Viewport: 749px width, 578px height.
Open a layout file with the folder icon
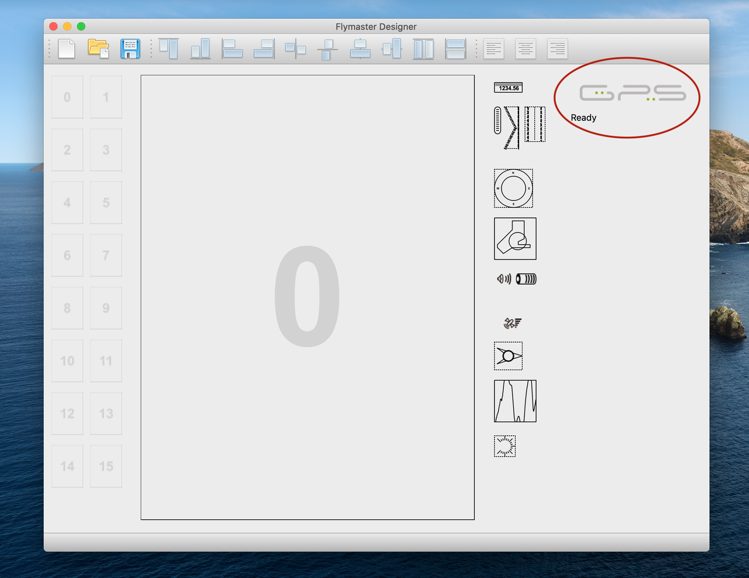(x=99, y=49)
